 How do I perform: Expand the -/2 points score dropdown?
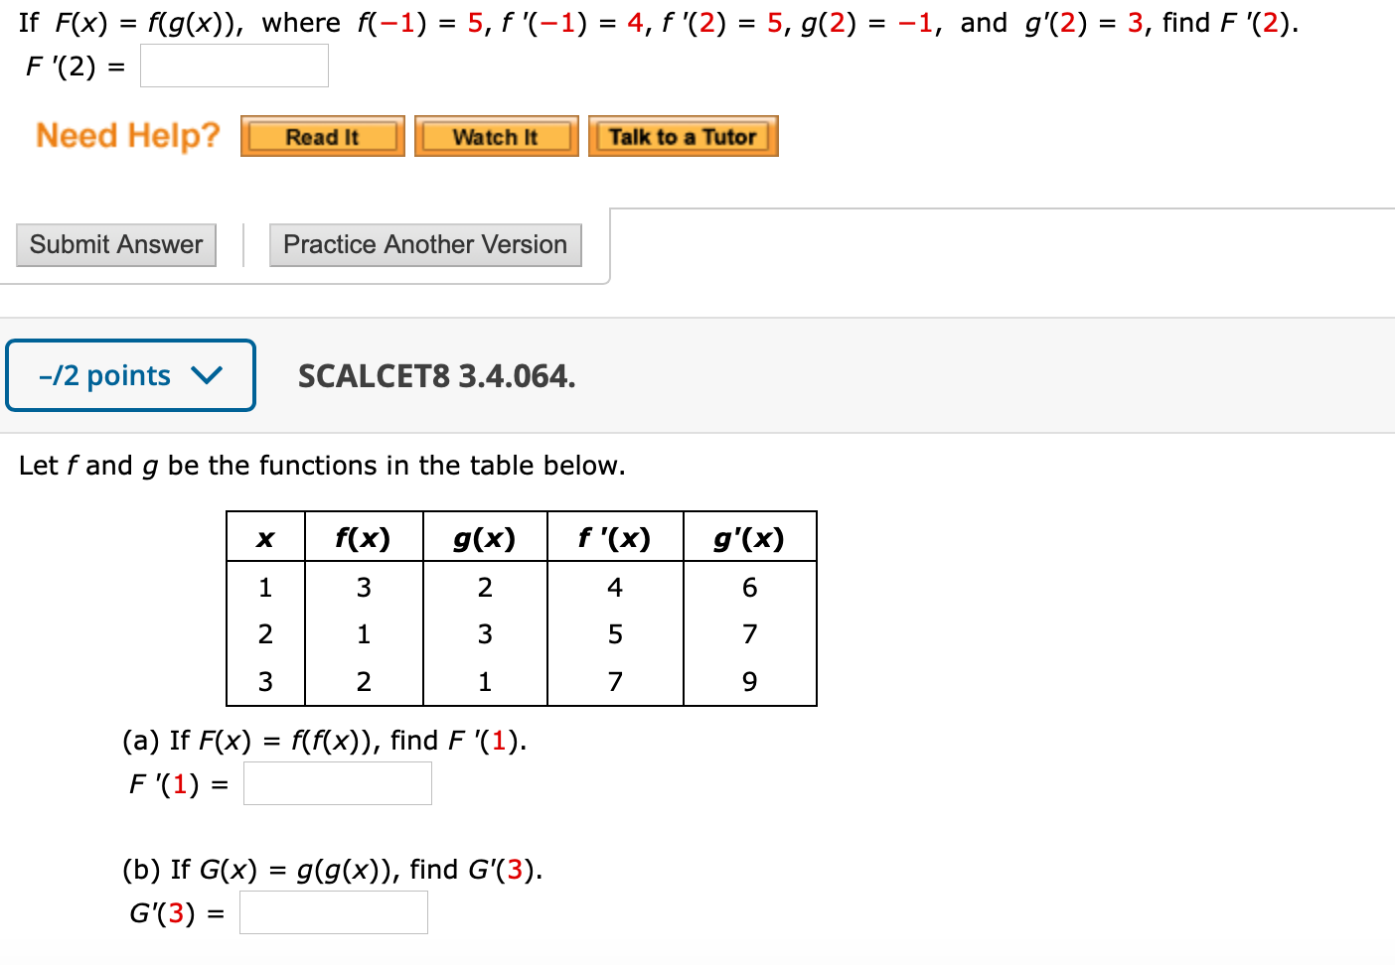(130, 375)
